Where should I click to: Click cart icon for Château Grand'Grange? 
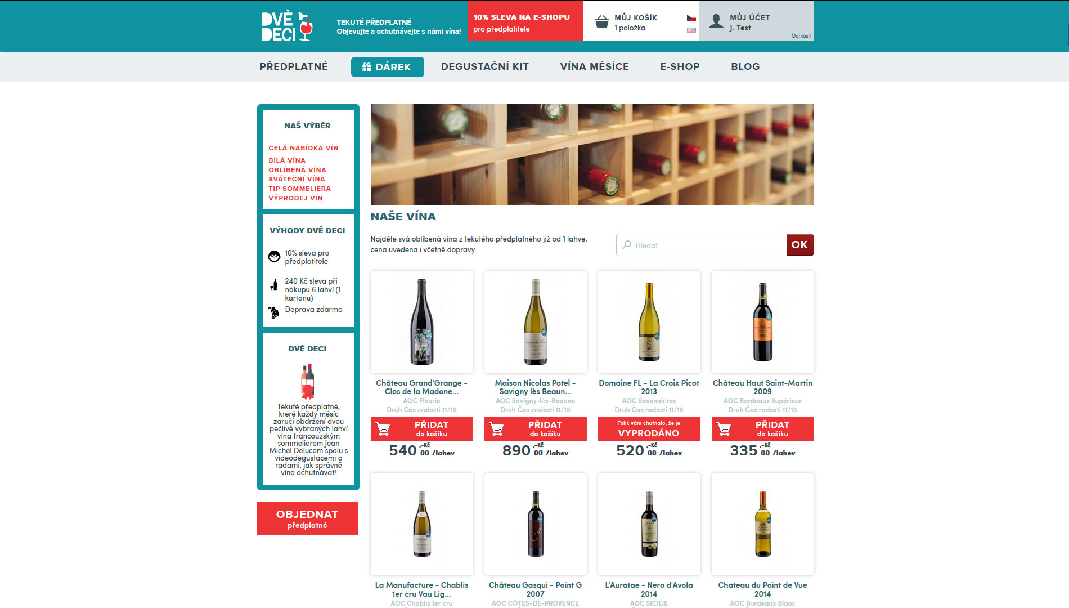coord(383,429)
